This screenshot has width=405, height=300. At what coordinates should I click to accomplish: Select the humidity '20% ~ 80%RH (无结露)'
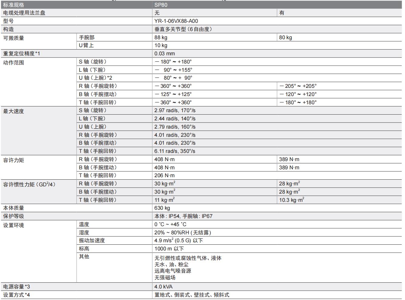tap(183, 233)
